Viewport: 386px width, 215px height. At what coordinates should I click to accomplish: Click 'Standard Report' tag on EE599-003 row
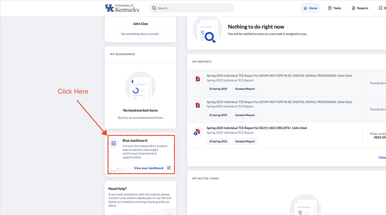(x=245, y=115)
